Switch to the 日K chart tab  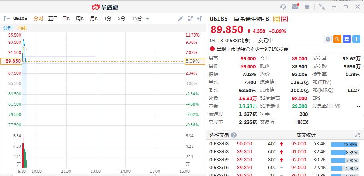(x=66, y=19)
